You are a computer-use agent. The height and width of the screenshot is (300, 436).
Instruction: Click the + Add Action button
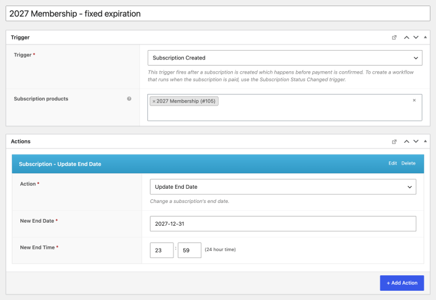pyautogui.click(x=402, y=283)
